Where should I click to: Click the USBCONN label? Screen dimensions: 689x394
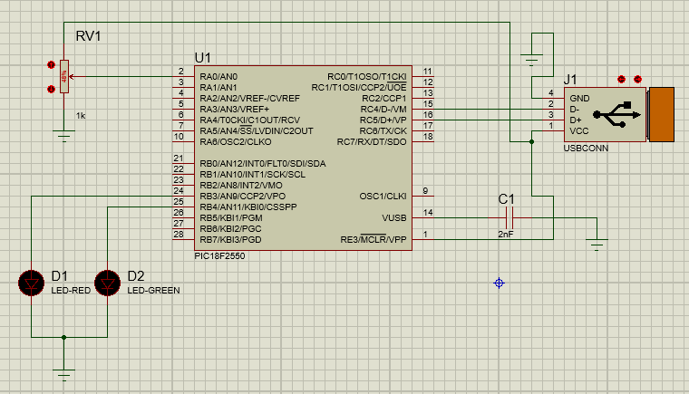tap(586, 149)
